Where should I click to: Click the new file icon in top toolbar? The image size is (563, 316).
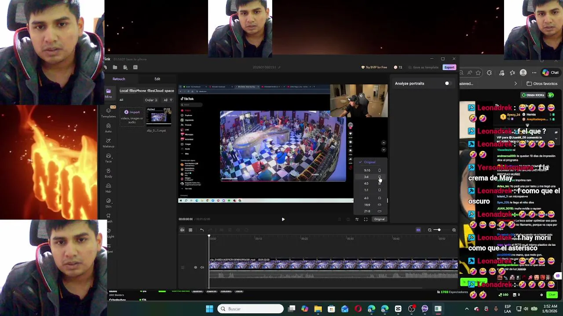coord(125,67)
